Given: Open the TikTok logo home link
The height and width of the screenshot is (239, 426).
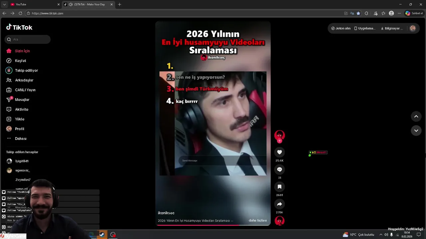Looking at the screenshot, I should [x=19, y=27].
